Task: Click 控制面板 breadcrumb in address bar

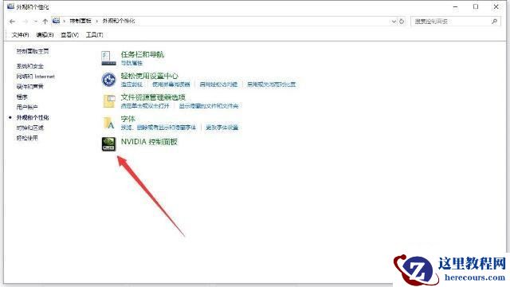Action: click(x=80, y=22)
